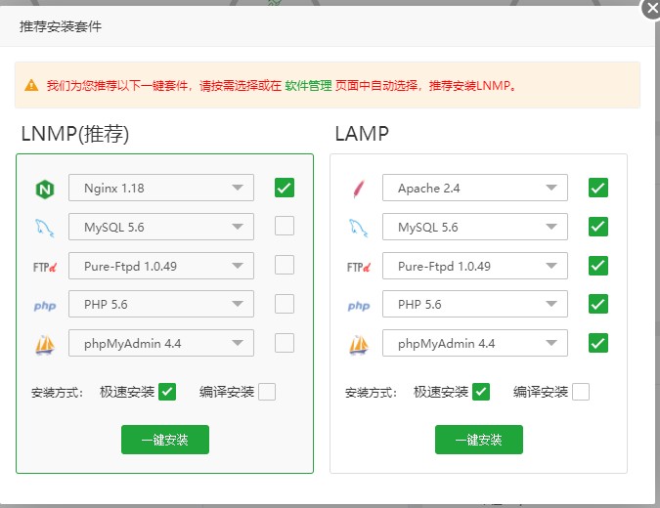Click the LNMP(推荐) heading
The width and height of the screenshot is (660, 508).
[x=75, y=134]
